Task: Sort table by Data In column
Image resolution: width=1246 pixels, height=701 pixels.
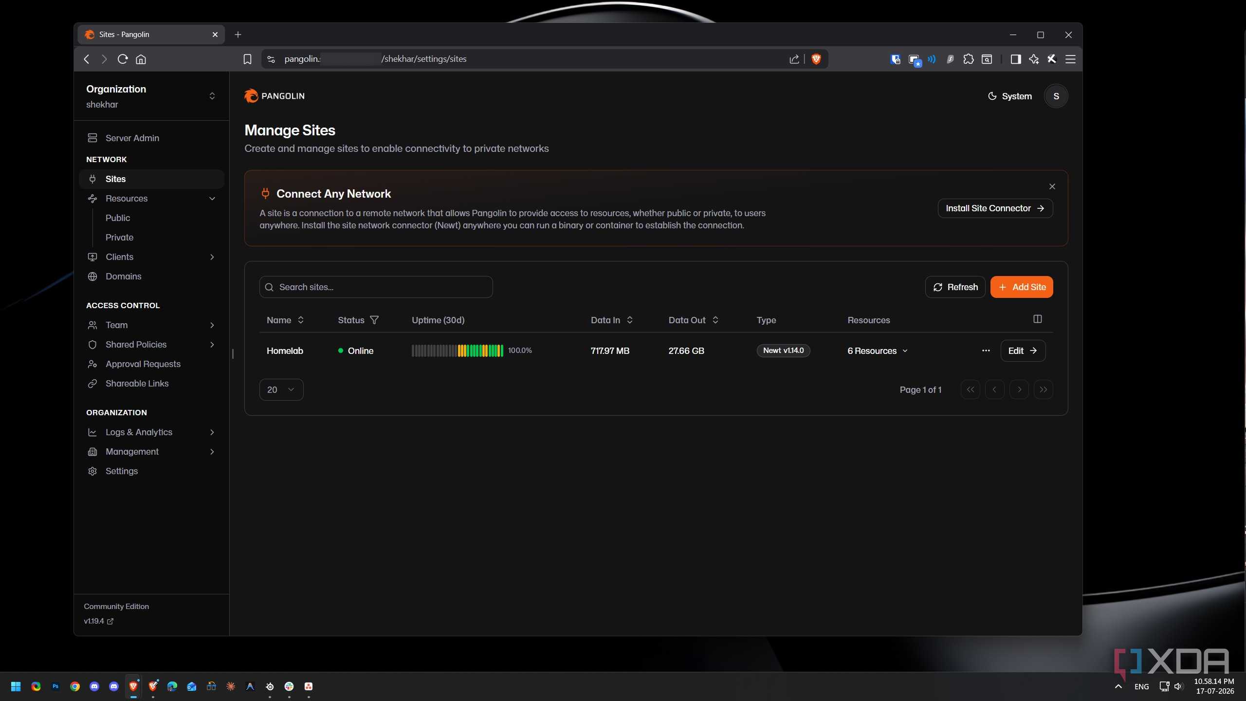Action: pos(612,320)
